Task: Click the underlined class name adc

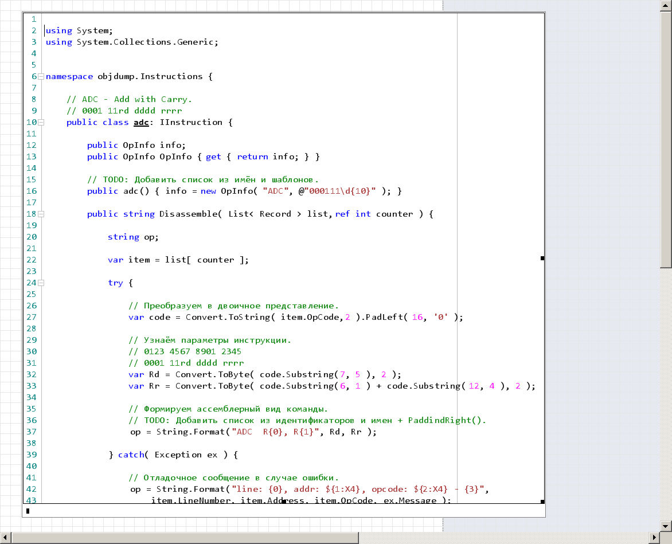Action: click(141, 122)
